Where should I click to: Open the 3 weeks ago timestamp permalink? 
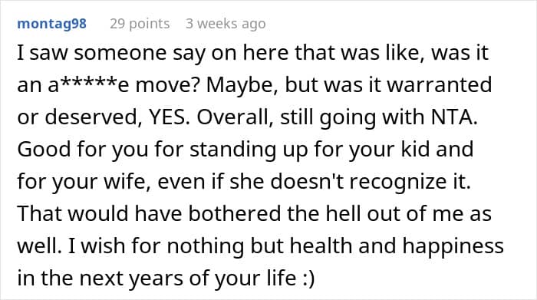(226, 24)
